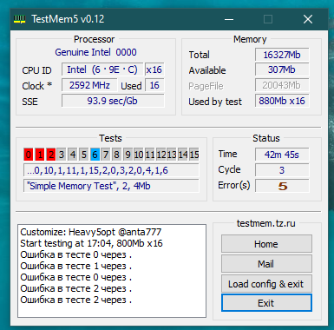Viewport: 334px width, 330px height.
Task: Click the Used threads value 16
Action: click(154, 85)
